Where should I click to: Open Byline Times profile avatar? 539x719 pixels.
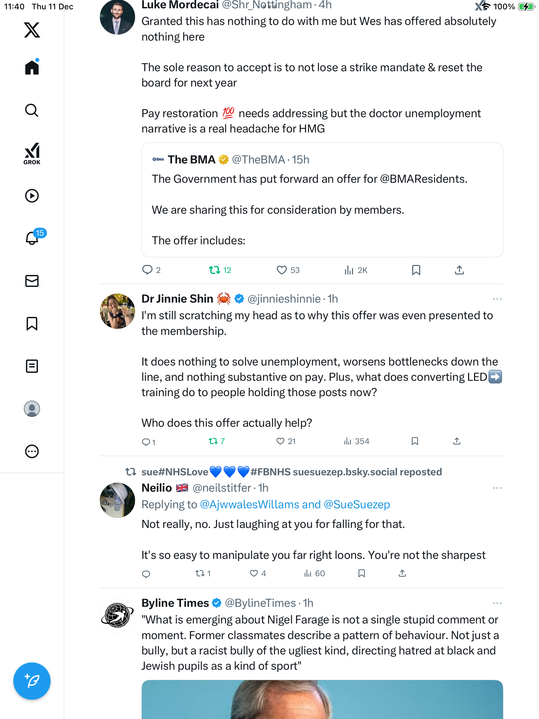[117, 615]
